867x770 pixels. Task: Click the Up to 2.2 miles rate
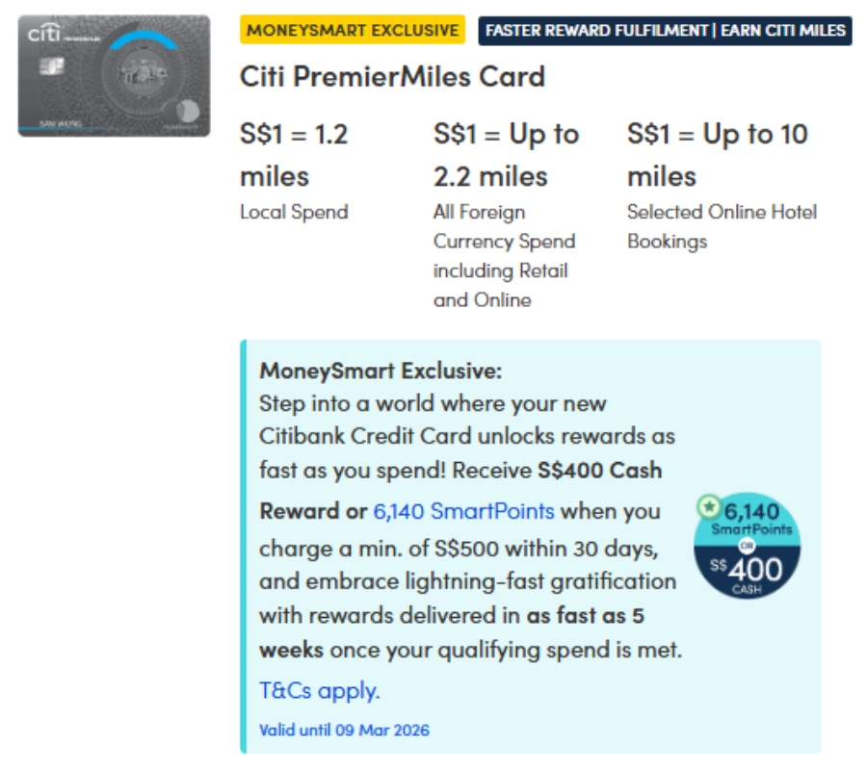506,155
